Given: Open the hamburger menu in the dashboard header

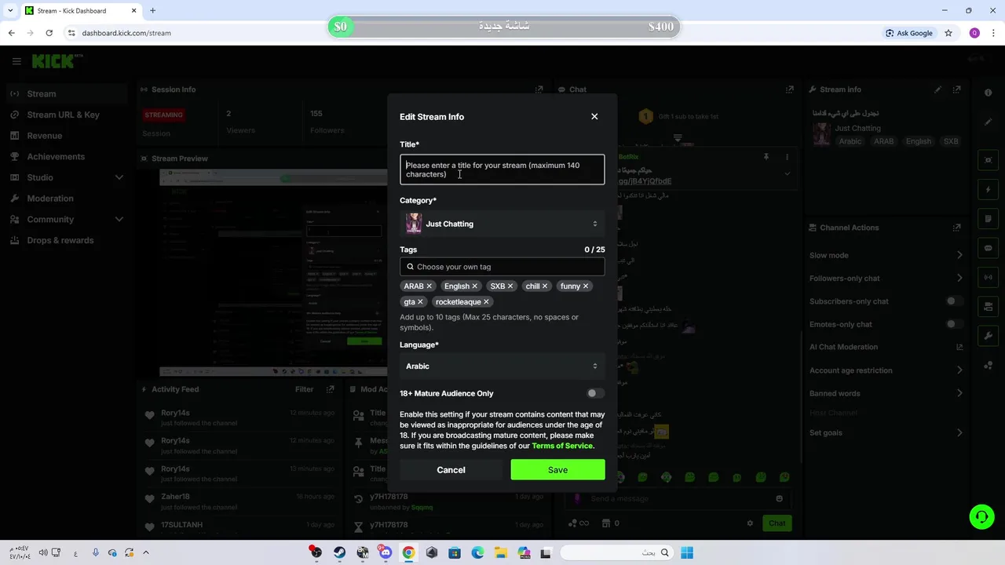Looking at the screenshot, I should coord(16,61).
